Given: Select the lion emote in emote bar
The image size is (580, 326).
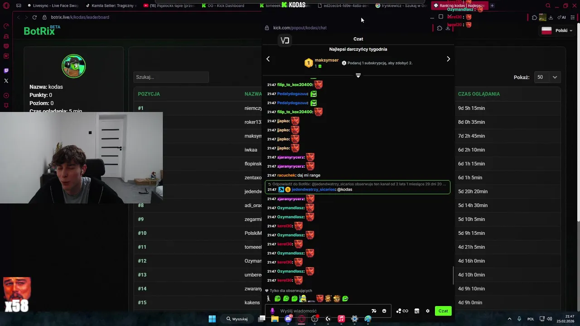Looking at the screenshot, I should [x=337, y=298].
